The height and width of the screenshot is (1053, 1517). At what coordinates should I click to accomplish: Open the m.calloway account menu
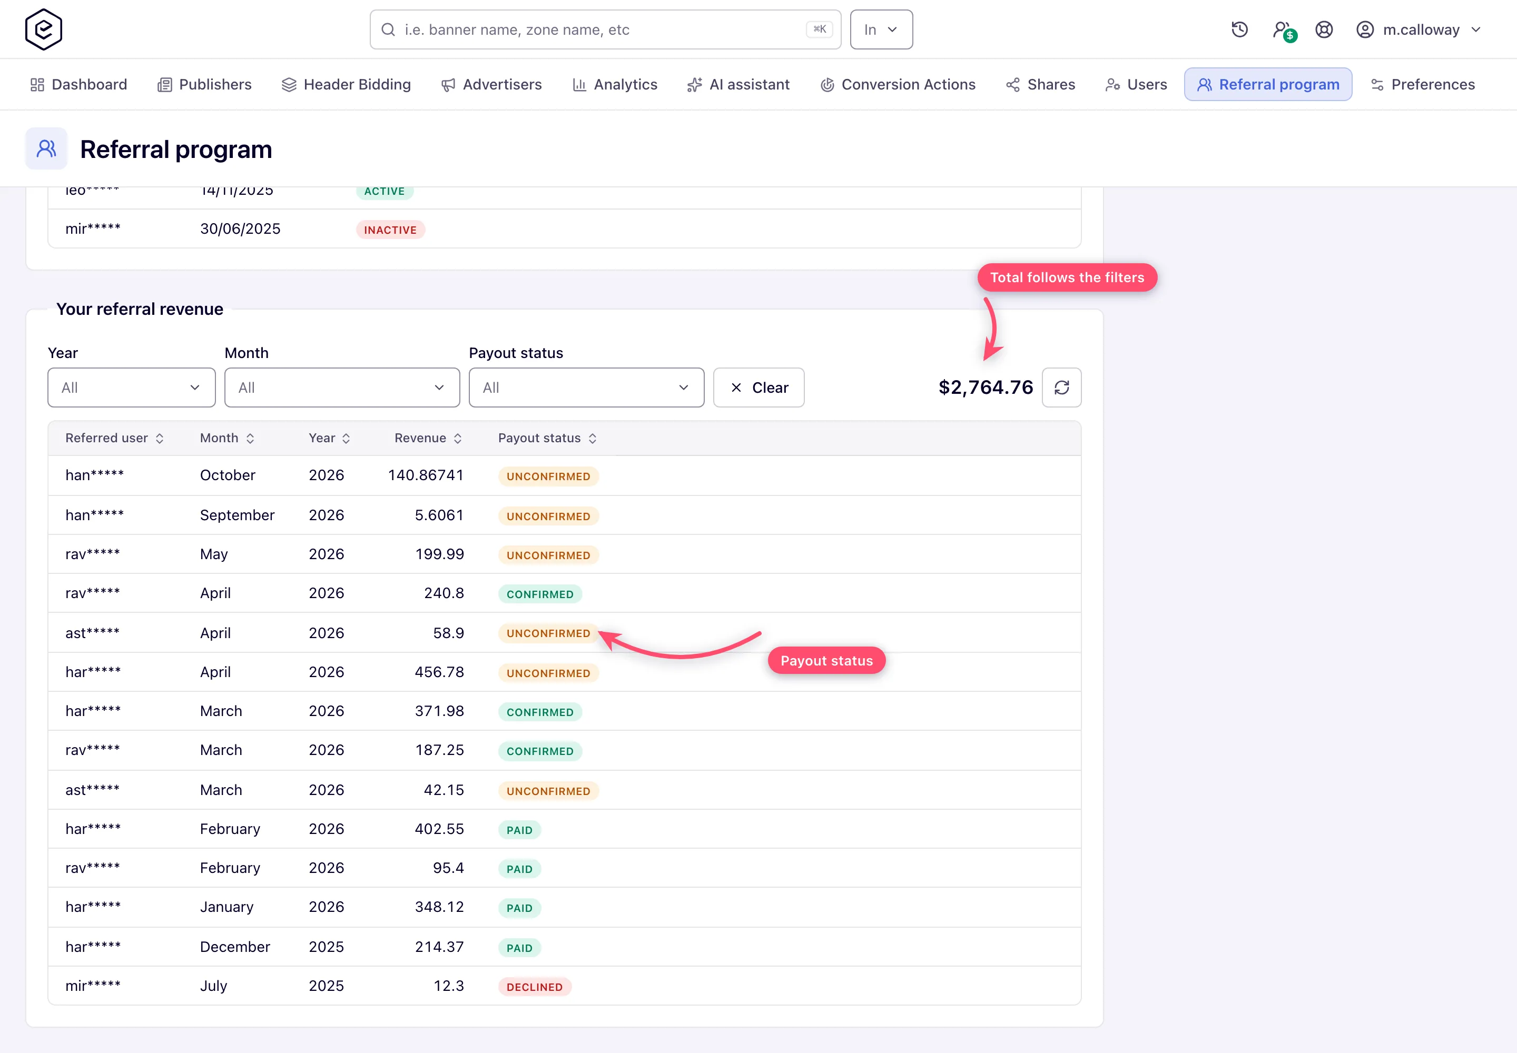click(1419, 29)
